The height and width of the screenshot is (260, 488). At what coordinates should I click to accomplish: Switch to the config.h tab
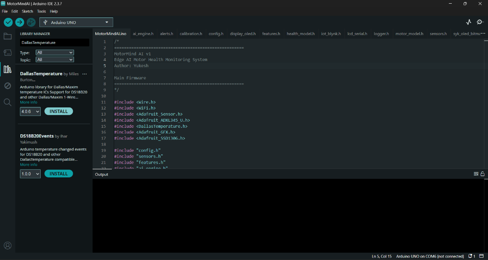pyautogui.click(x=216, y=34)
